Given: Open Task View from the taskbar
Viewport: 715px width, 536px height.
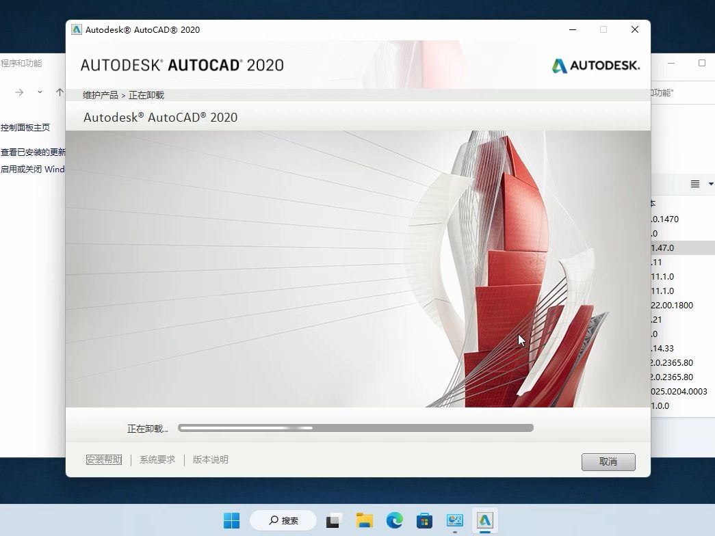Looking at the screenshot, I should (x=333, y=520).
